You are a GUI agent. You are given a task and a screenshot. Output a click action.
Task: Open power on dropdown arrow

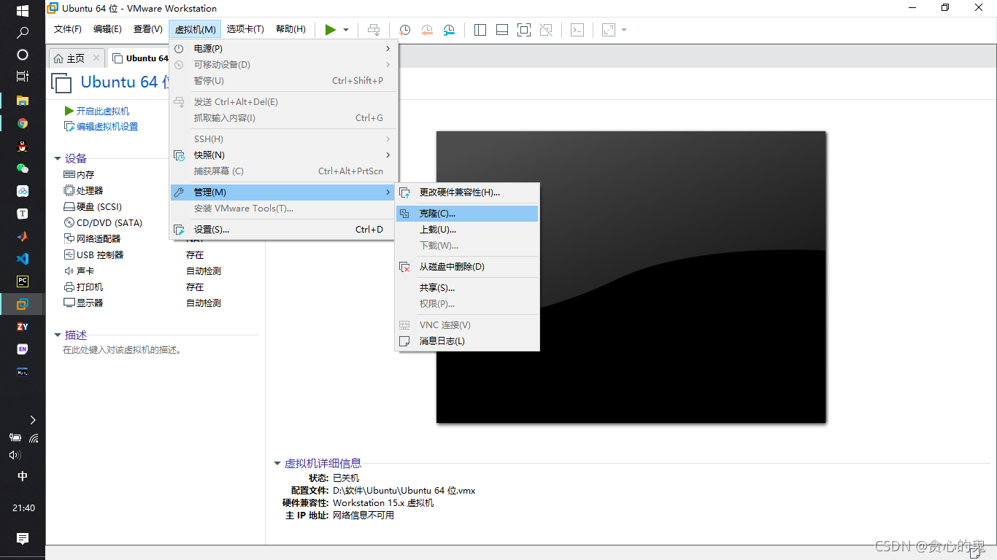[x=346, y=30]
